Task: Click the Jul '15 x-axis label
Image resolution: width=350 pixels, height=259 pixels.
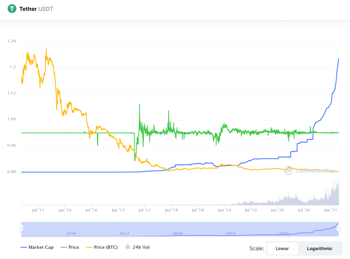Action: [x=38, y=210]
